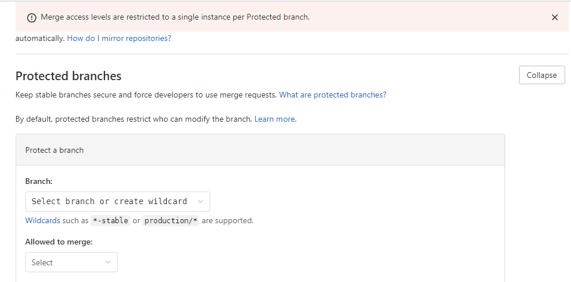571x282 pixels.
Task: Click the By default protected branches sentence
Action: point(133,119)
